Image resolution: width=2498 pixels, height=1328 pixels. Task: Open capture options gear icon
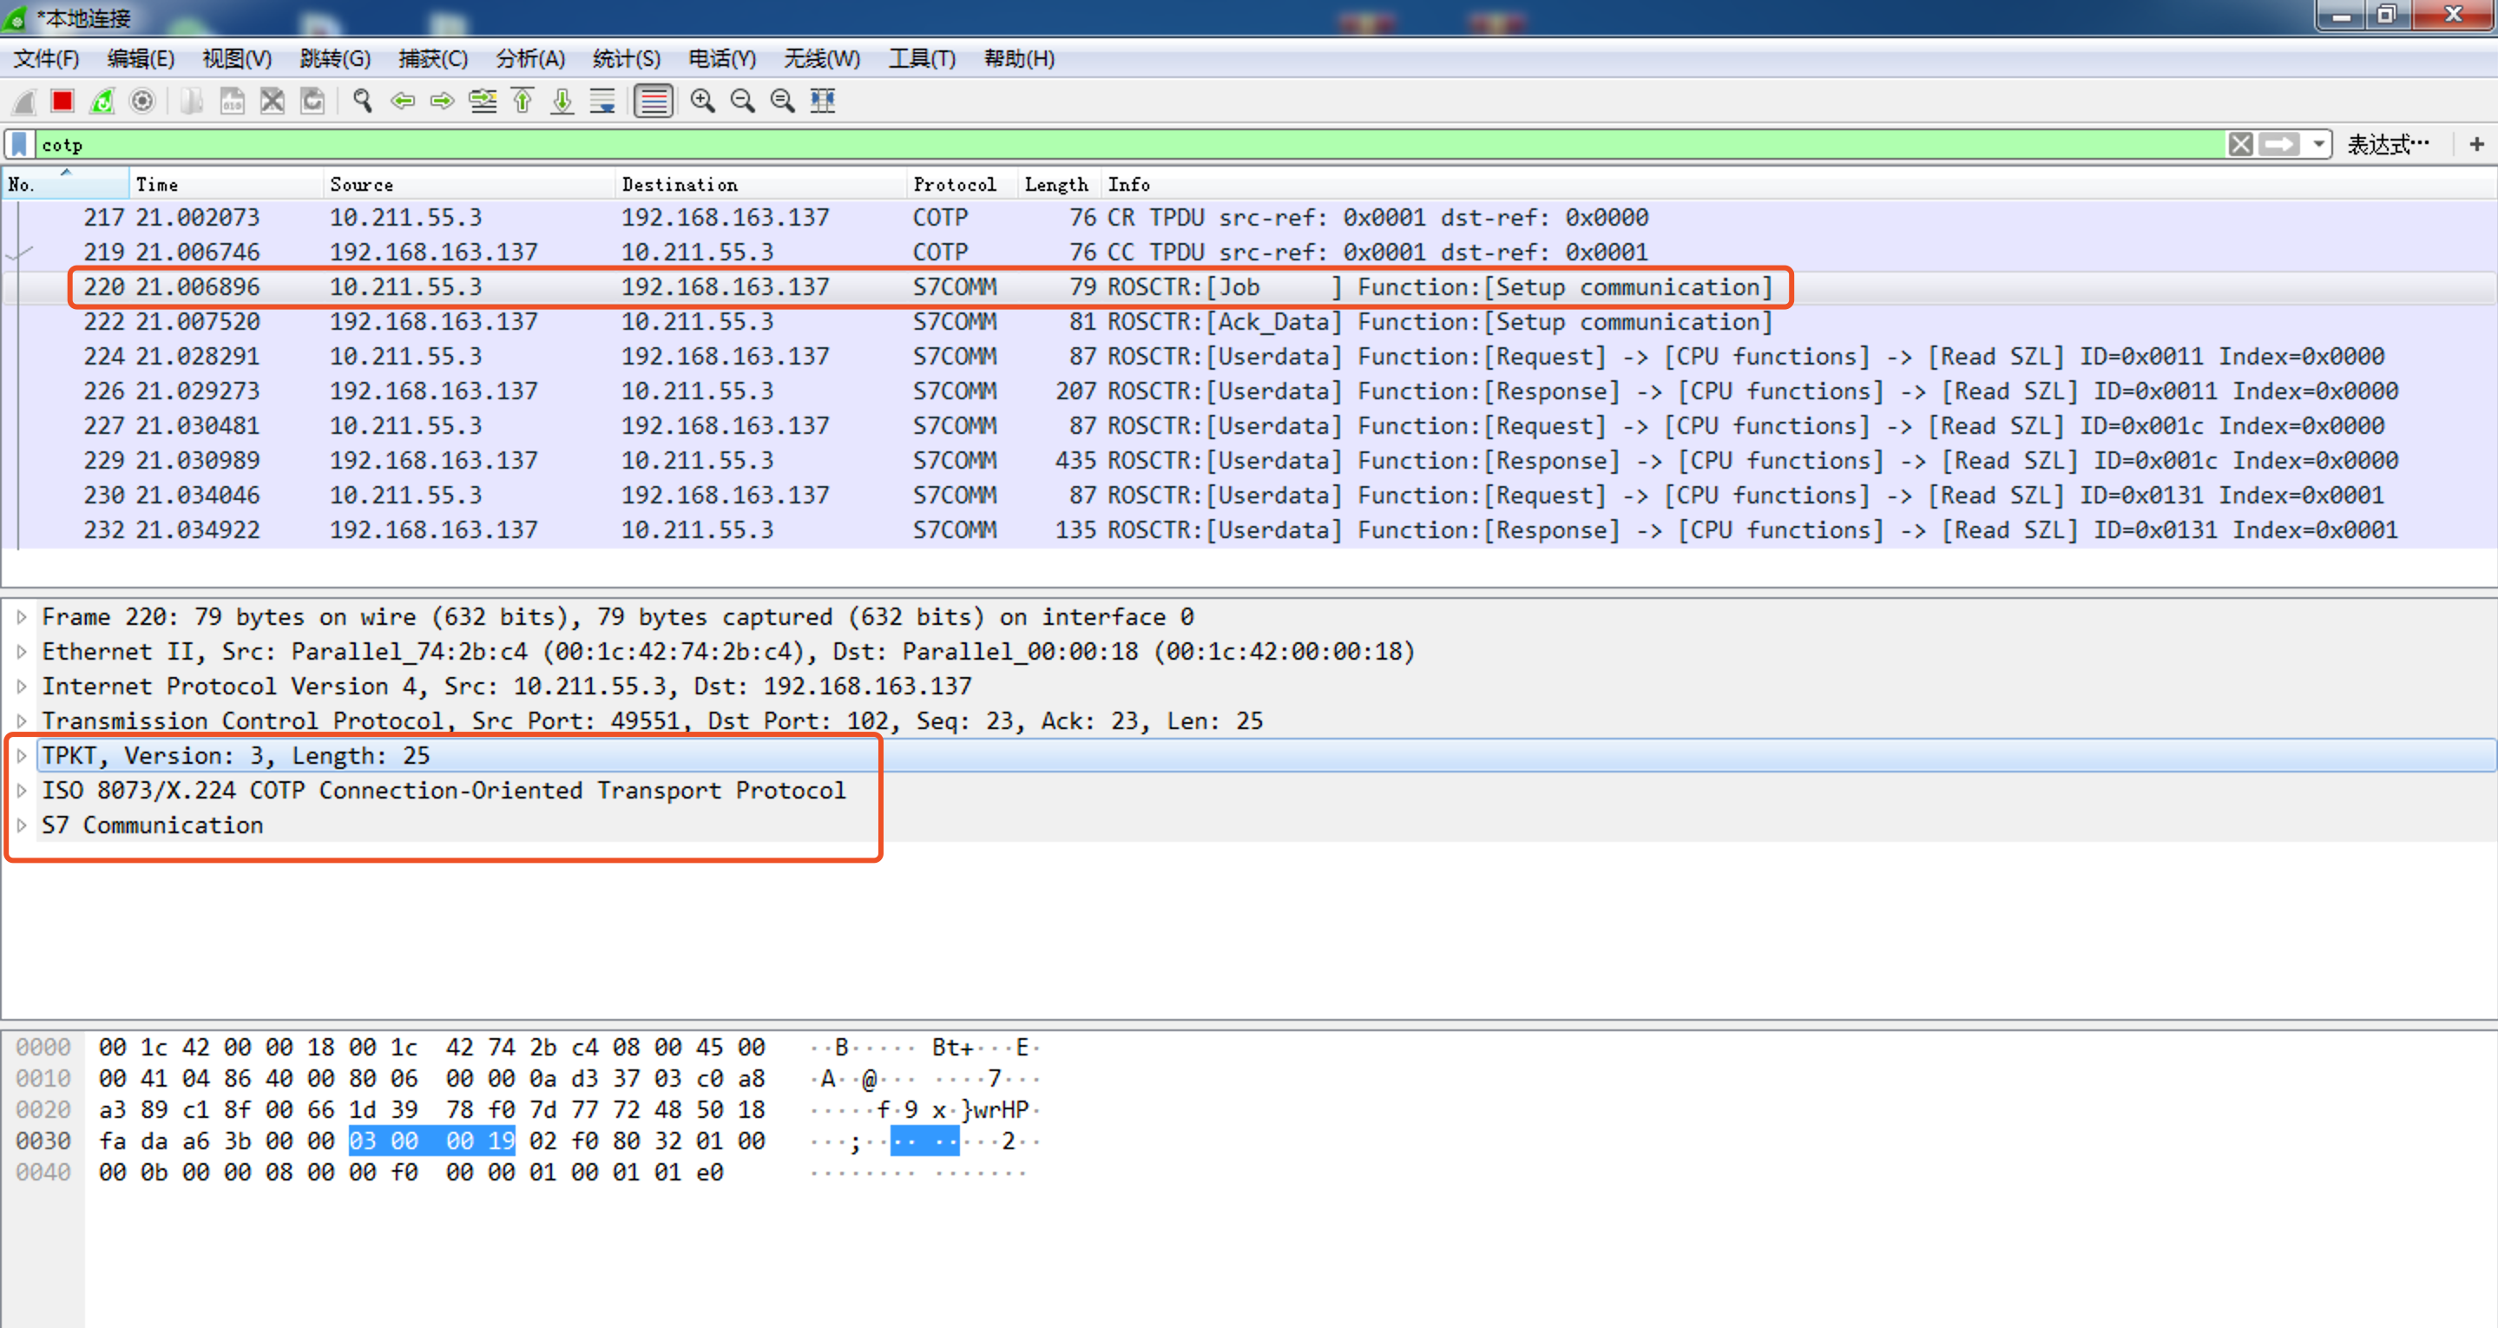[x=142, y=101]
